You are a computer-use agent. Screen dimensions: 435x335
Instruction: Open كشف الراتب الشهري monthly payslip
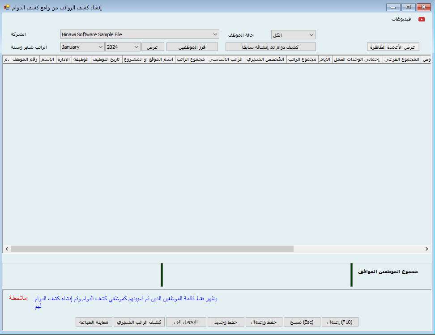coord(139,322)
